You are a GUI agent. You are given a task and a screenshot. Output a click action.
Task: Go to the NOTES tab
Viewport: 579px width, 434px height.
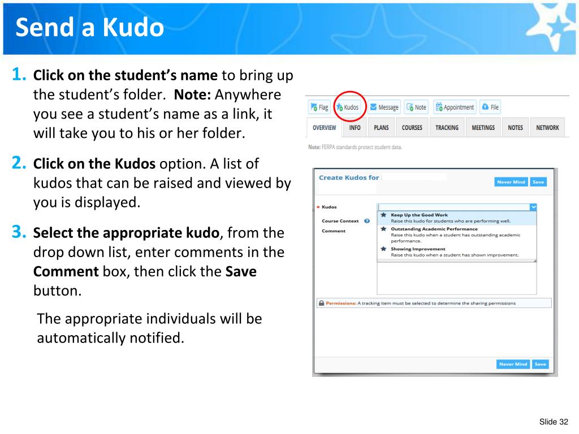point(516,128)
